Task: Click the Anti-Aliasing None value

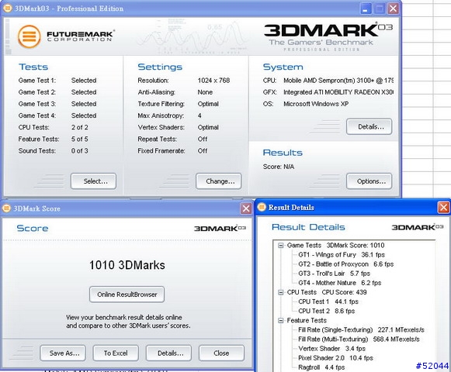Action: point(205,92)
